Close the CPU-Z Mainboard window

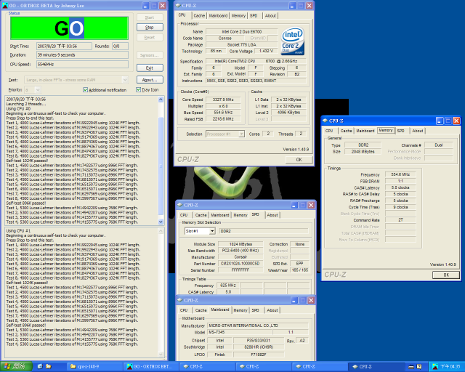(311, 301)
